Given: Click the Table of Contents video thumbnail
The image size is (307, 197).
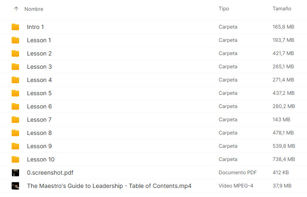Looking at the screenshot, I should (x=15, y=186).
